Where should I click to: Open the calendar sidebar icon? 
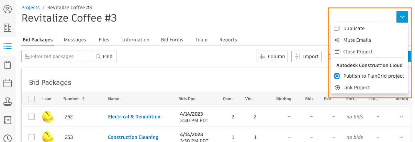tap(8, 83)
